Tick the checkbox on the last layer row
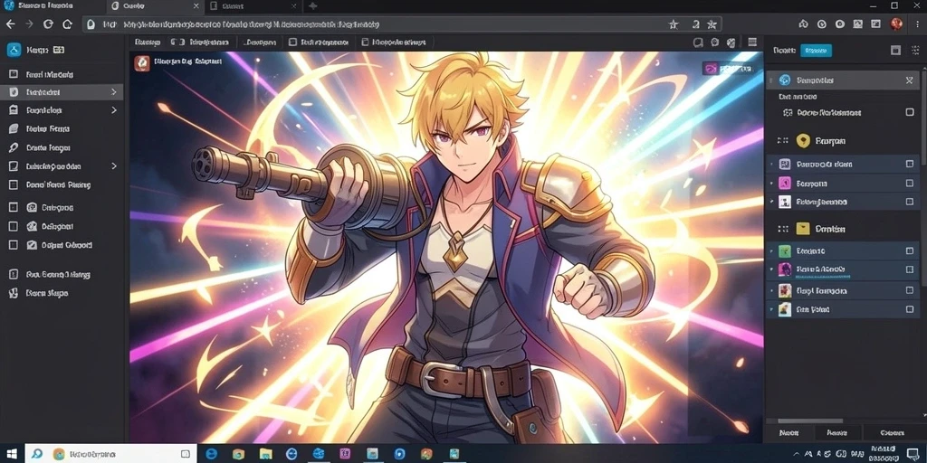This screenshot has height=463, width=927. point(910,309)
